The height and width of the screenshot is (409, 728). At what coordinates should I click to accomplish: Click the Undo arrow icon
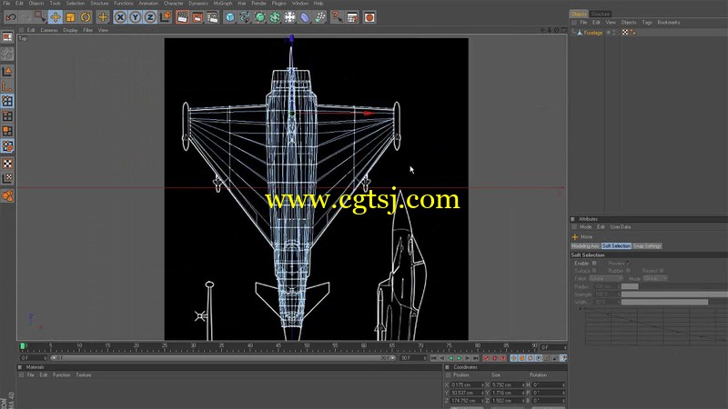click(10, 17)
